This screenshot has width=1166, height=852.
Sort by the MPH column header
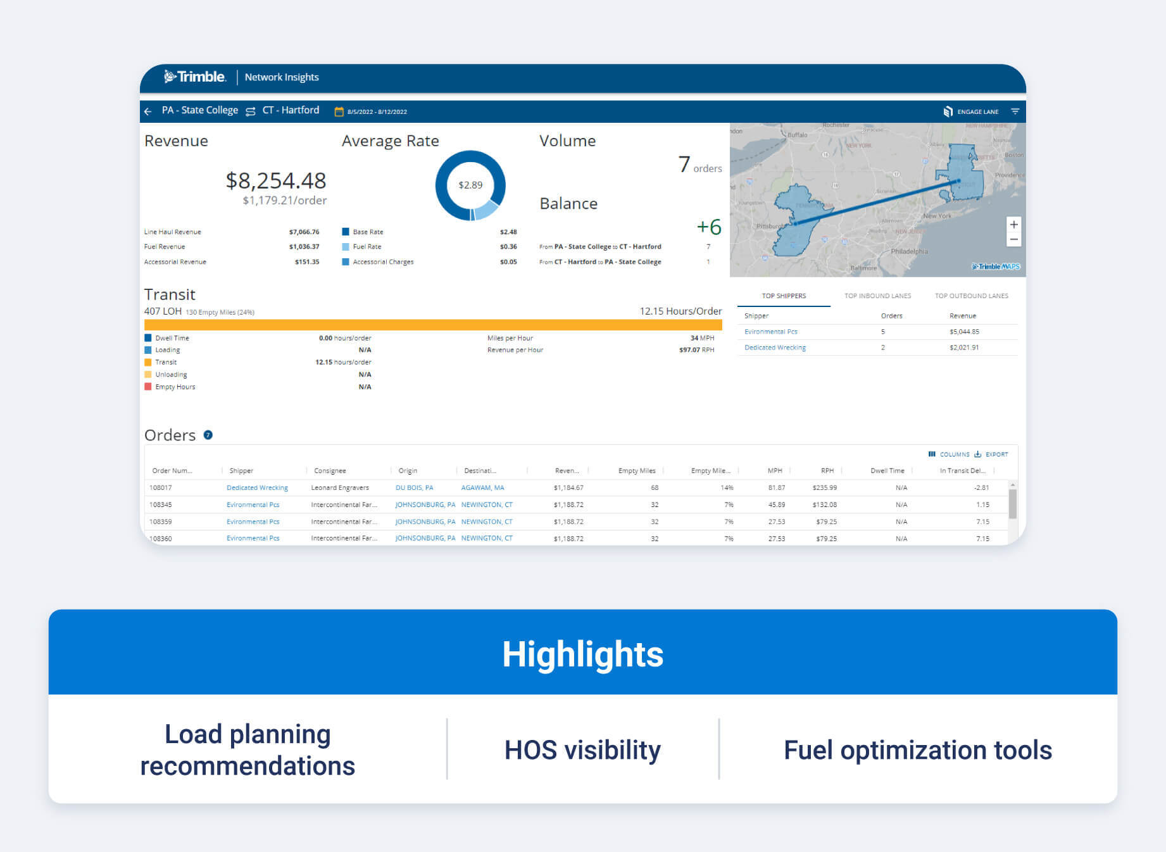[775, 471]
